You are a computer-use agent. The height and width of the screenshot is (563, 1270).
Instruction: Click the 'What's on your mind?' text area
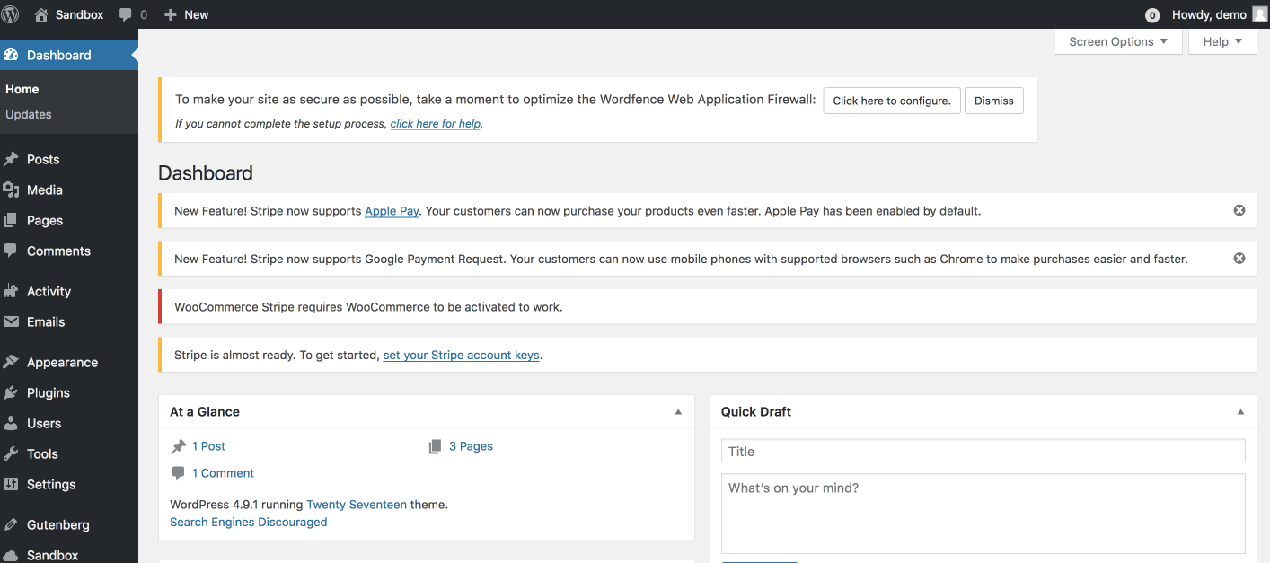click(983, 514)
